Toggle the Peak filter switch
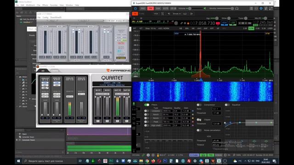294x165 pixels. (147, 122)
